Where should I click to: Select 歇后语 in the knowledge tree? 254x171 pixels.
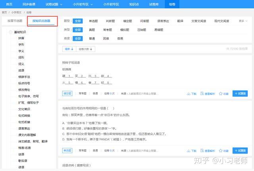pyautogui.click(x=23, y=161)
